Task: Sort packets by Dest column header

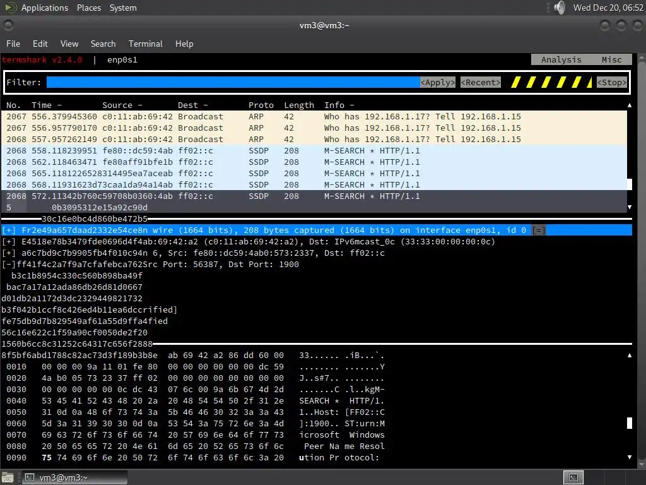Action: [193, 105]
